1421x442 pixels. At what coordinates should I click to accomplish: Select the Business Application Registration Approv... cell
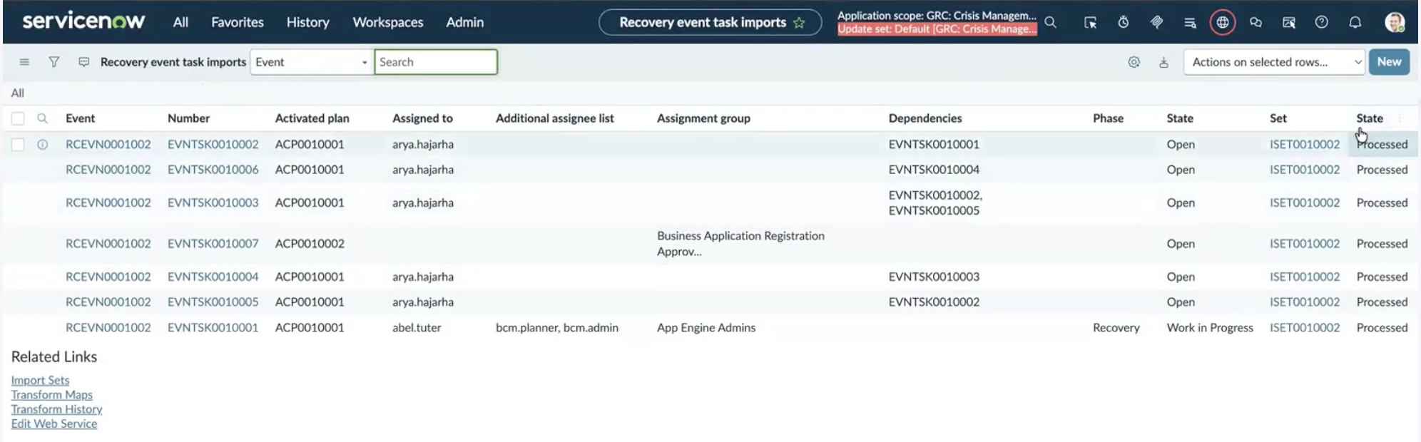pyautogui.click(x=740, y=244)
